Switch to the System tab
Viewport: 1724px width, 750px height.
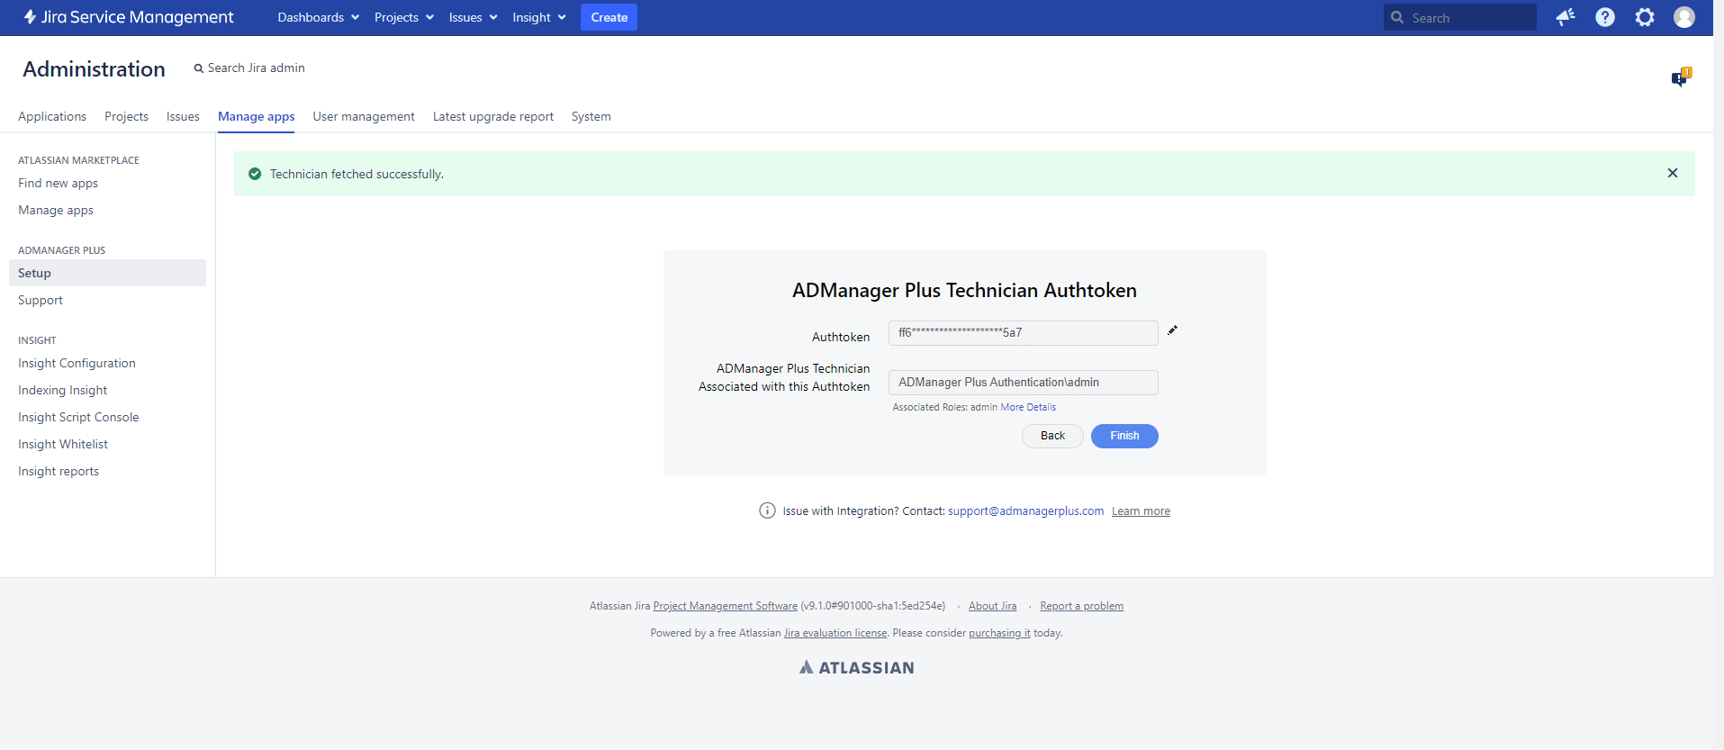[591, 116]
